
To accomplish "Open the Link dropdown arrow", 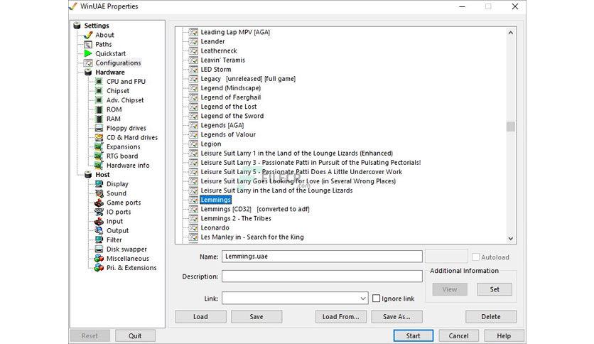I will tap(363, 299).
